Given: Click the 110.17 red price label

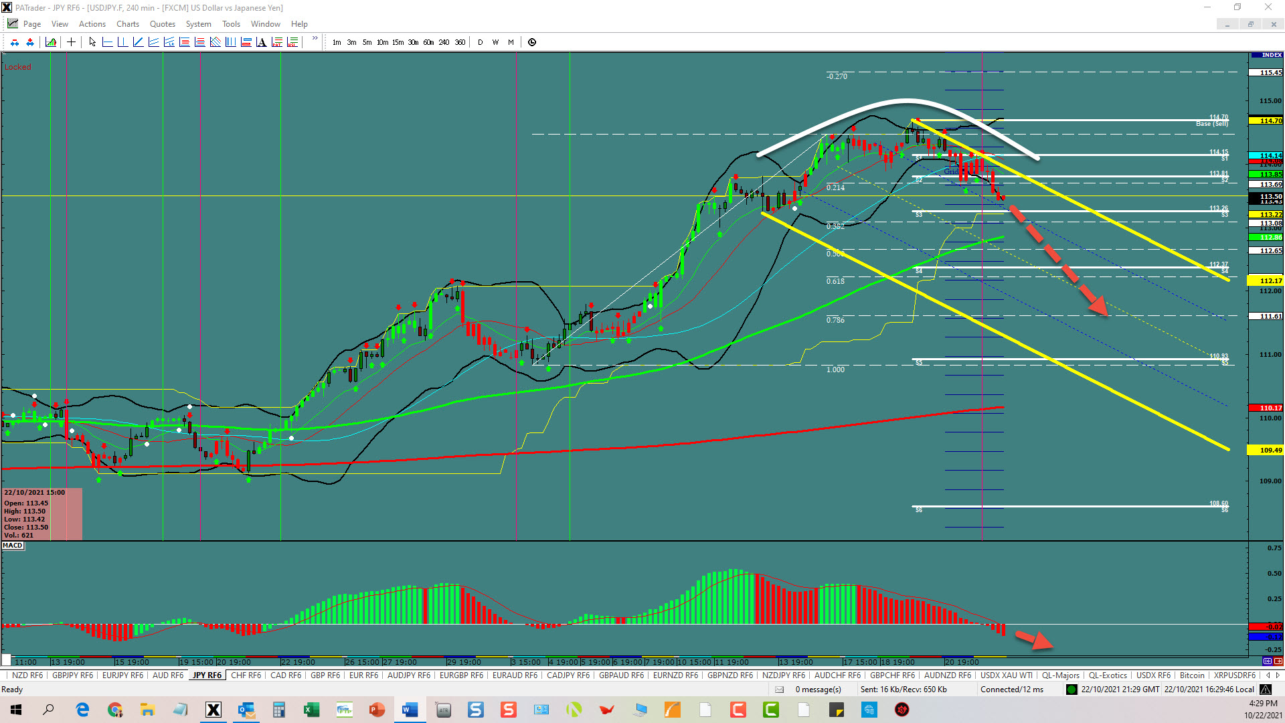Looking at the screenshot, I should click(x=1266, y=408).
